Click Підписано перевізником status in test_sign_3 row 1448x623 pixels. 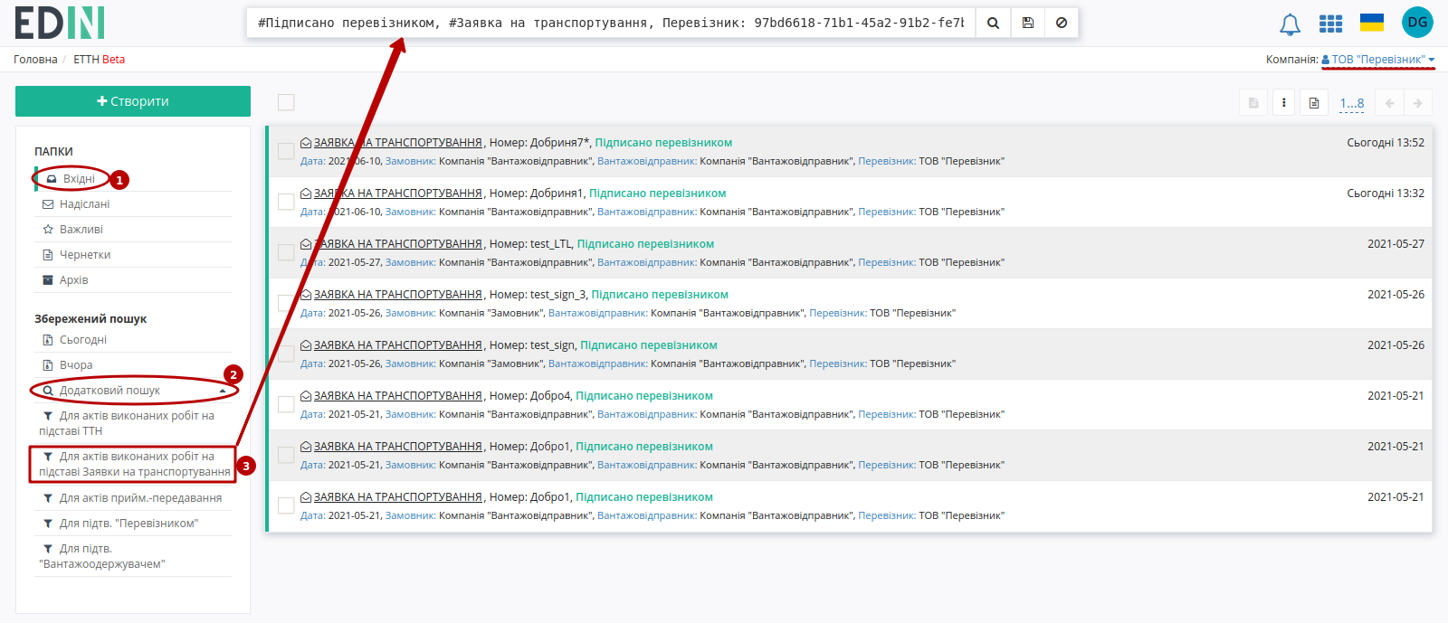point(660,295)
